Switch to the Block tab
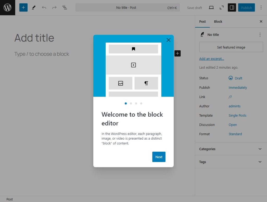 point(218,21)
